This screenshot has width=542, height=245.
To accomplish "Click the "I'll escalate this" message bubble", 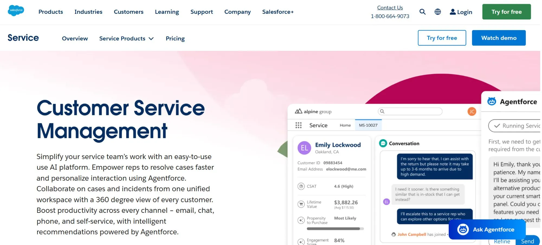I will point(435,216).
